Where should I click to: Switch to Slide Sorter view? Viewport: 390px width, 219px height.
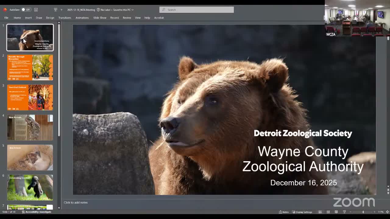point(328,212)
